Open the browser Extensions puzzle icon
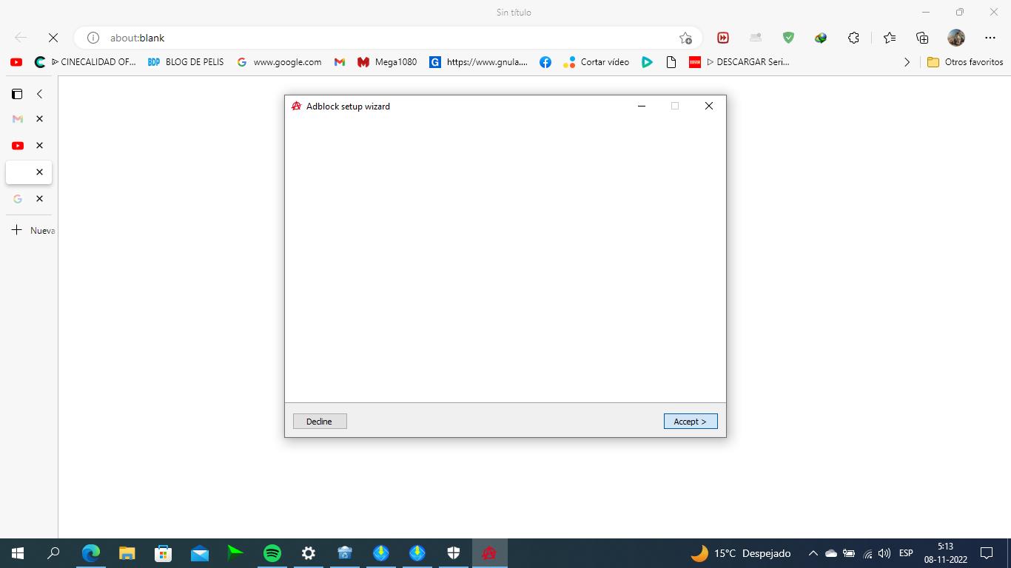This screenshot has height=568, width=1011. [x=853, y=38]
